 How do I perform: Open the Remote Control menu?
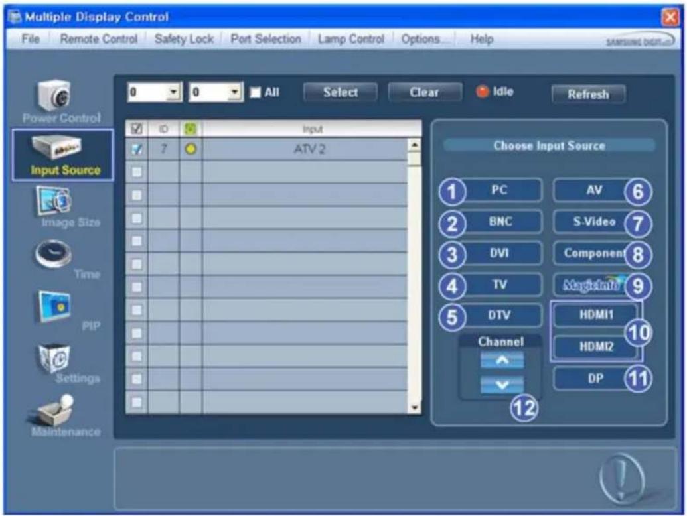(x=99, y=39)
